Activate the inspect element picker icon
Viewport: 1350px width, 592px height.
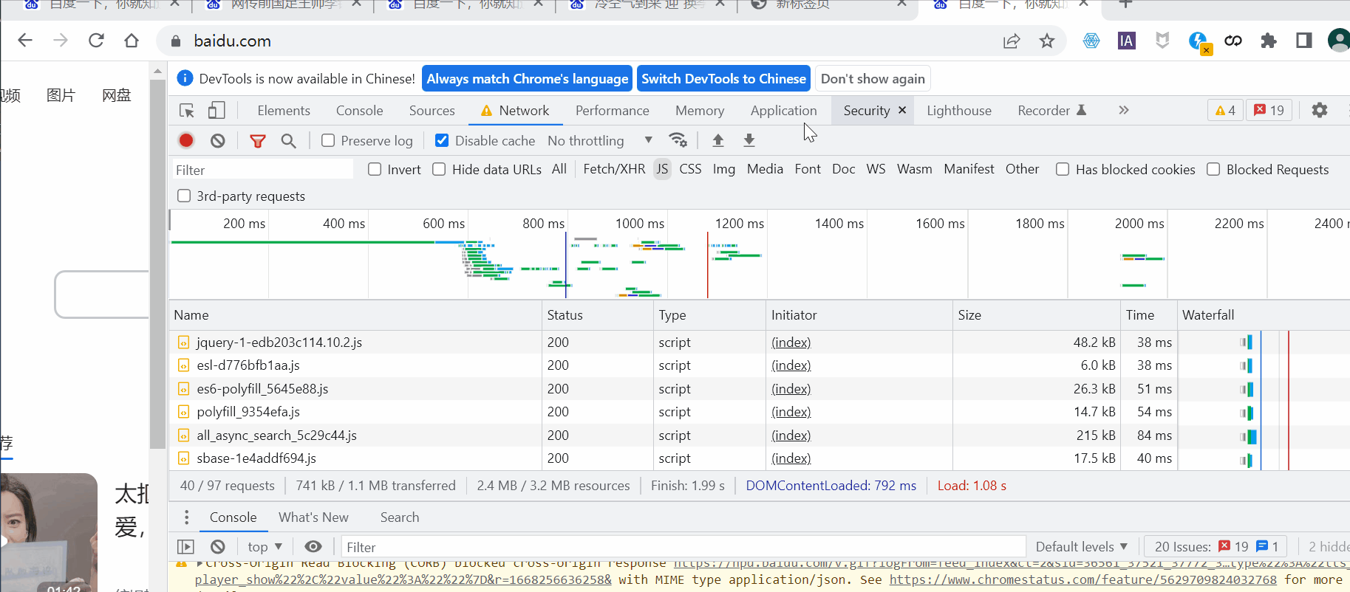pyautogui.click(x=187, y=111)
